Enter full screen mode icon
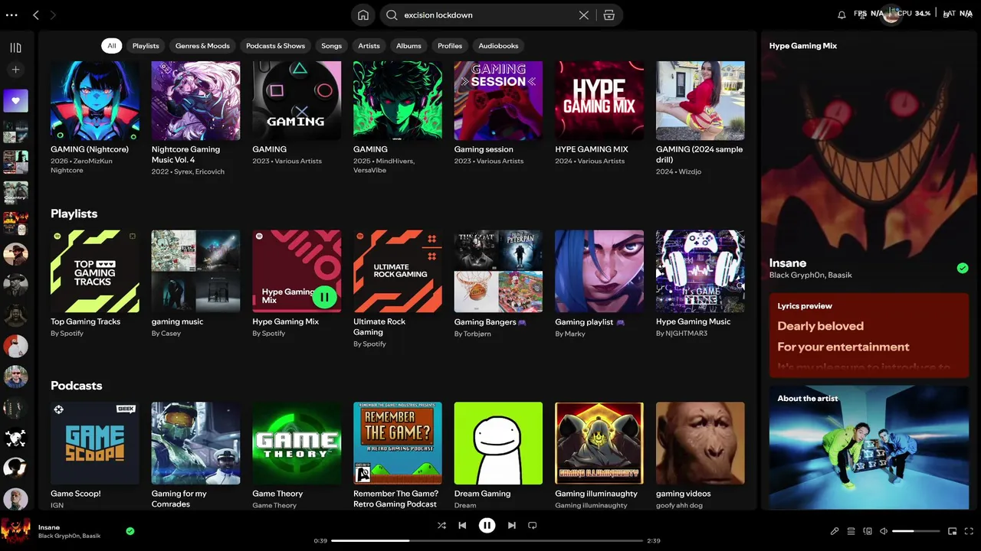Viewport: 981px width, 551px height. pyautogui.click(x=969, y=531)
